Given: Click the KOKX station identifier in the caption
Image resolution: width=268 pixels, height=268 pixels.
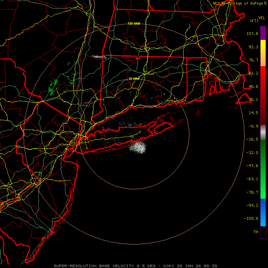Looking at the screenshot, I should (x=169, y=266).
